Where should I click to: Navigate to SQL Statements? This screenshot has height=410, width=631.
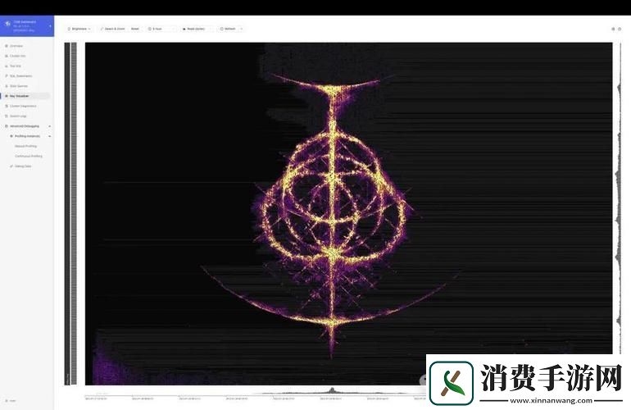[20, 76]
